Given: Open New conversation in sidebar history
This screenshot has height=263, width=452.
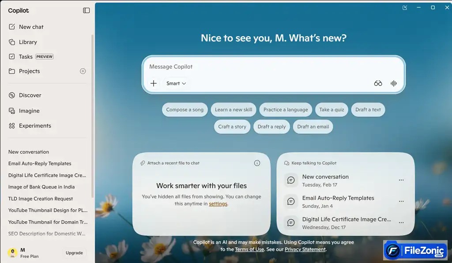Looking at the screenshot, I should tap(29, 152).
